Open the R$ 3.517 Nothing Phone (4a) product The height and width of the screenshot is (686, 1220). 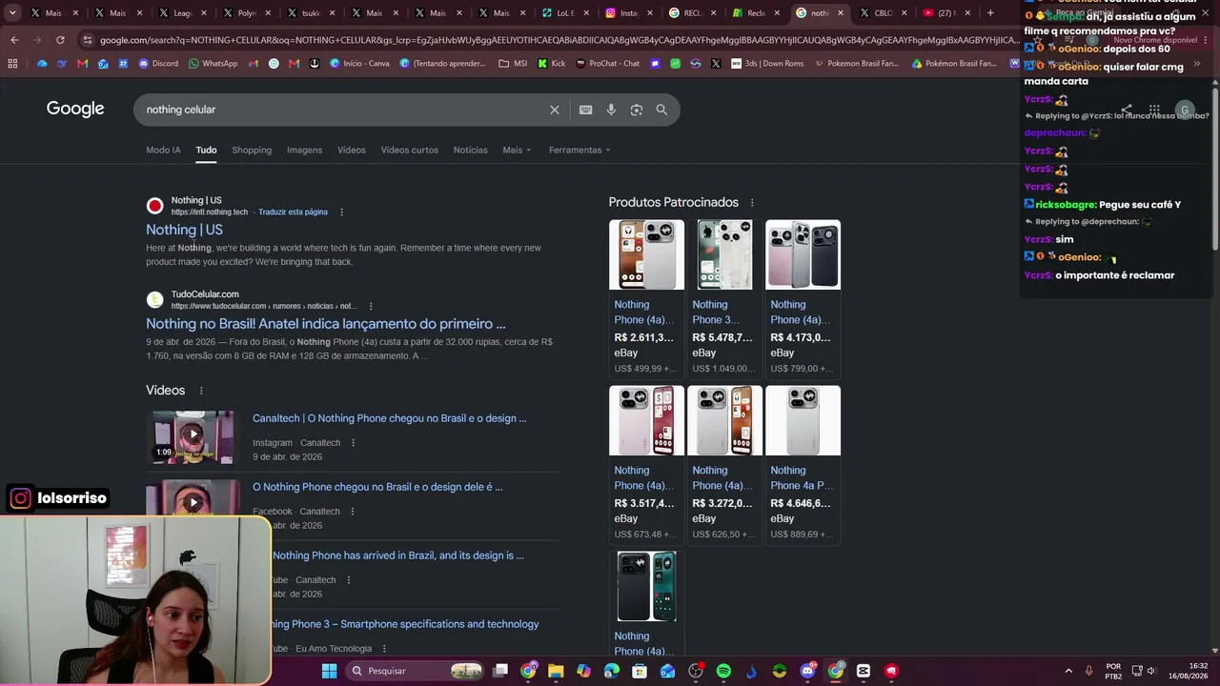[646, 464]
